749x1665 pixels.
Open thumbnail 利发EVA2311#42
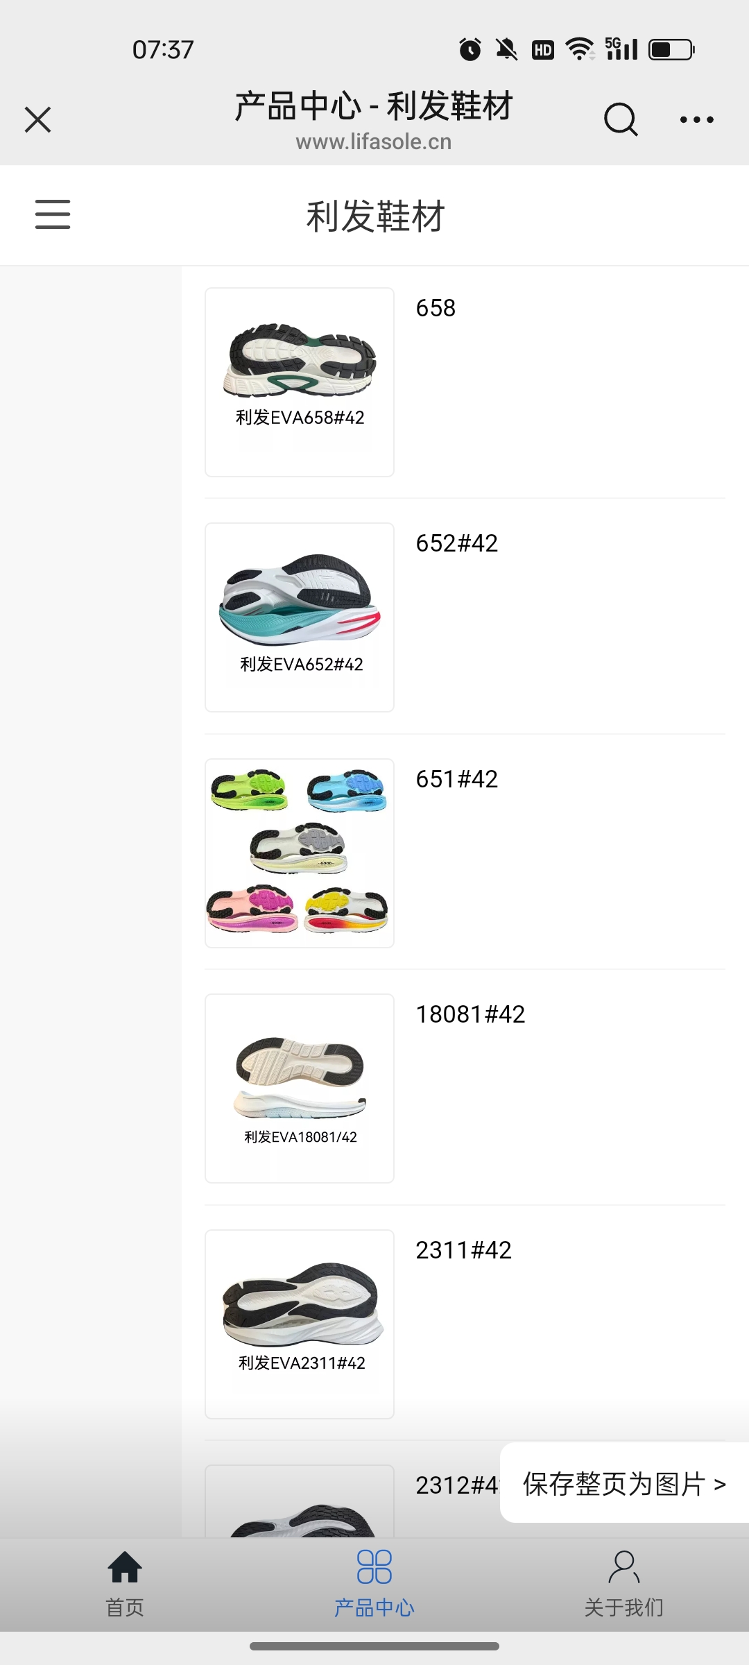[x=300, y=1324]
